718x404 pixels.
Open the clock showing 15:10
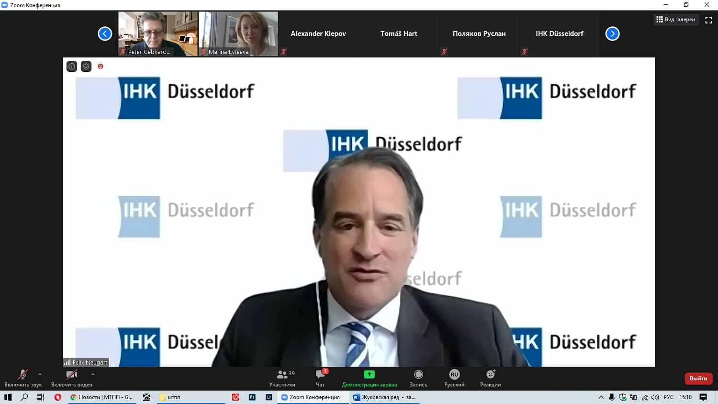tap(685, 397)
